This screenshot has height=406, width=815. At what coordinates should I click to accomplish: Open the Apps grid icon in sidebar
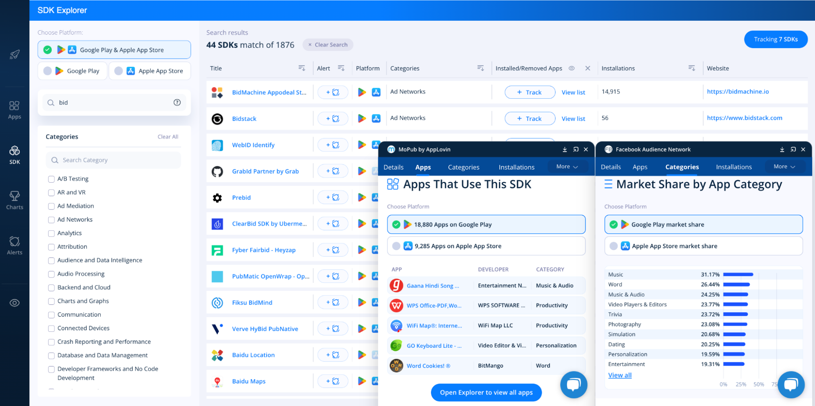click(14, 110)
